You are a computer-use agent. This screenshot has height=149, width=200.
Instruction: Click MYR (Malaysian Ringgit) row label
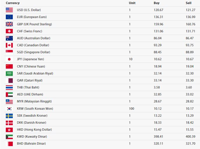pos(34,101)
